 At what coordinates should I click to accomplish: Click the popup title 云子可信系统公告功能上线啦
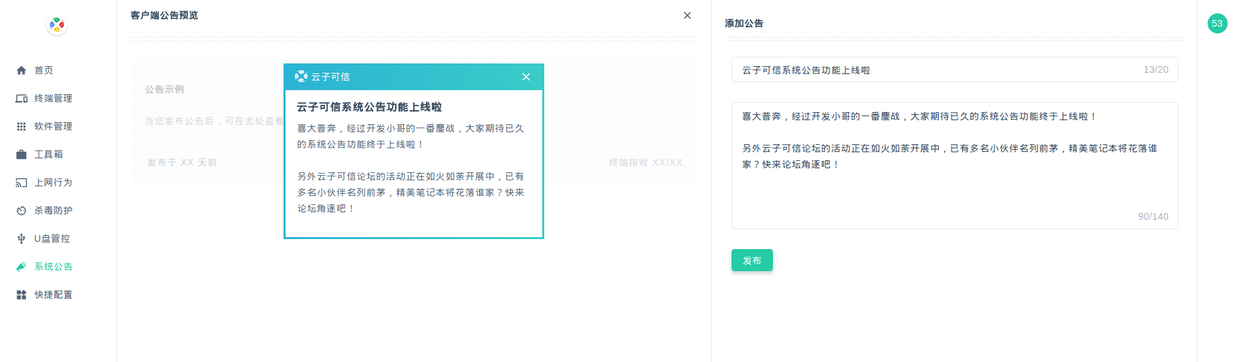[x=369, y=107]
